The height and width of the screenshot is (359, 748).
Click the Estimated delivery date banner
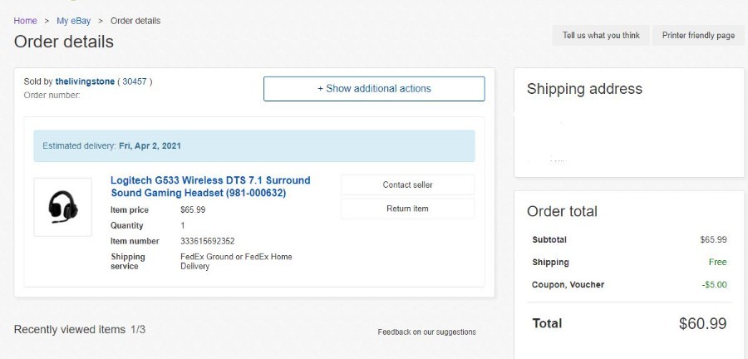tap(254, 146)
